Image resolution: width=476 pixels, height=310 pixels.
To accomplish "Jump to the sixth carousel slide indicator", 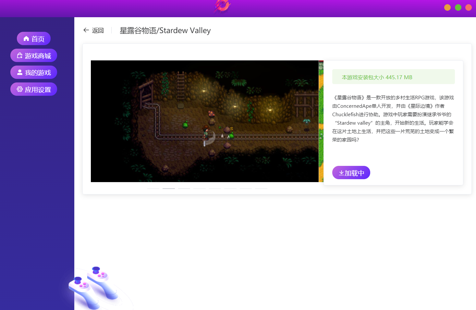I will (230, 188).
